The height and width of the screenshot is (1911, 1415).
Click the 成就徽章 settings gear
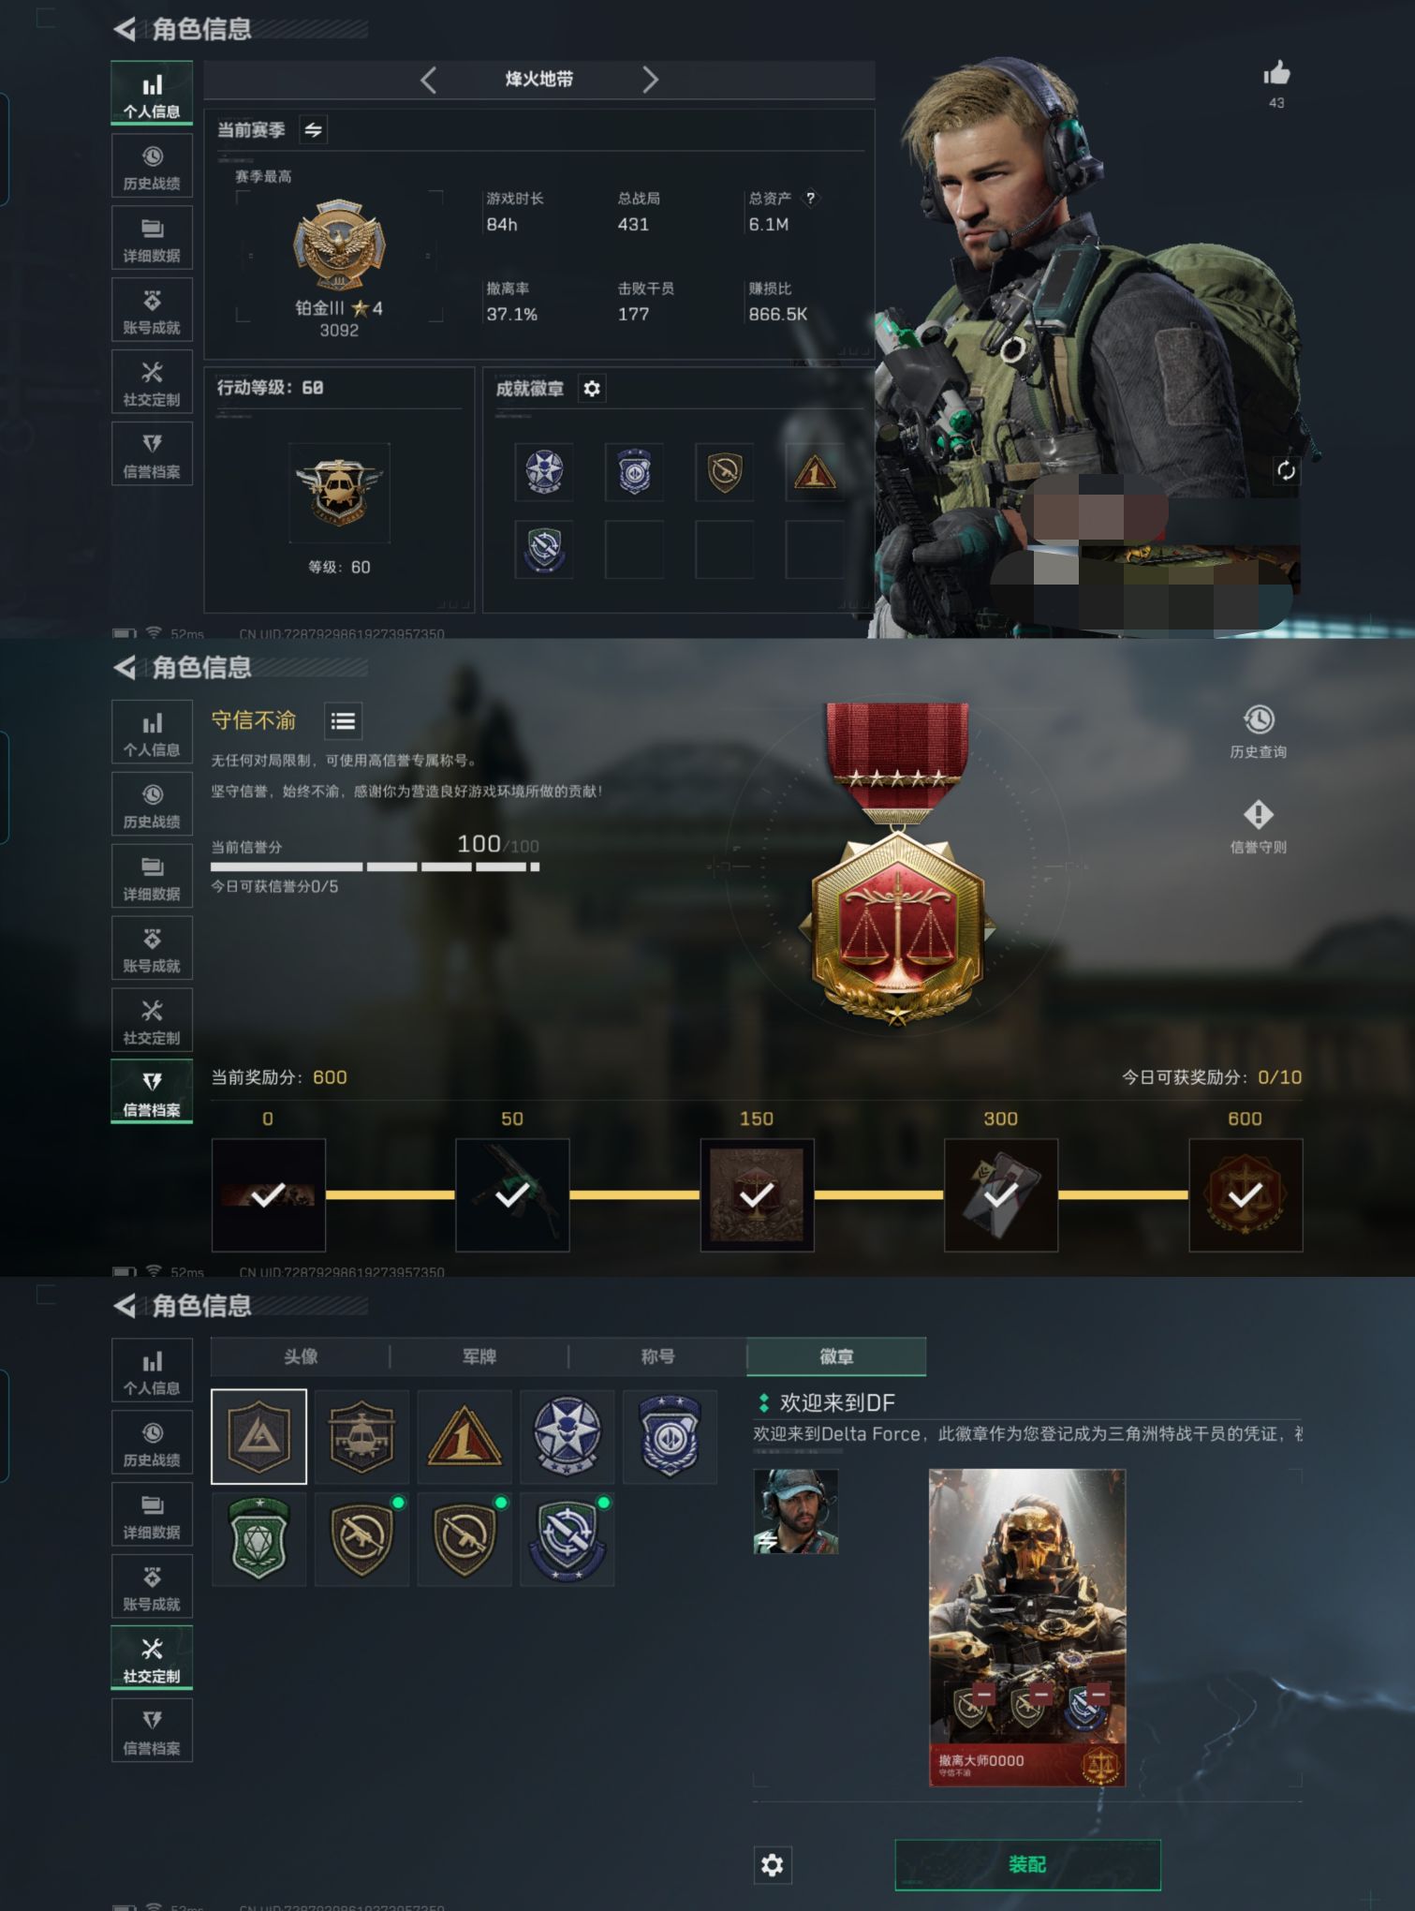592,388
